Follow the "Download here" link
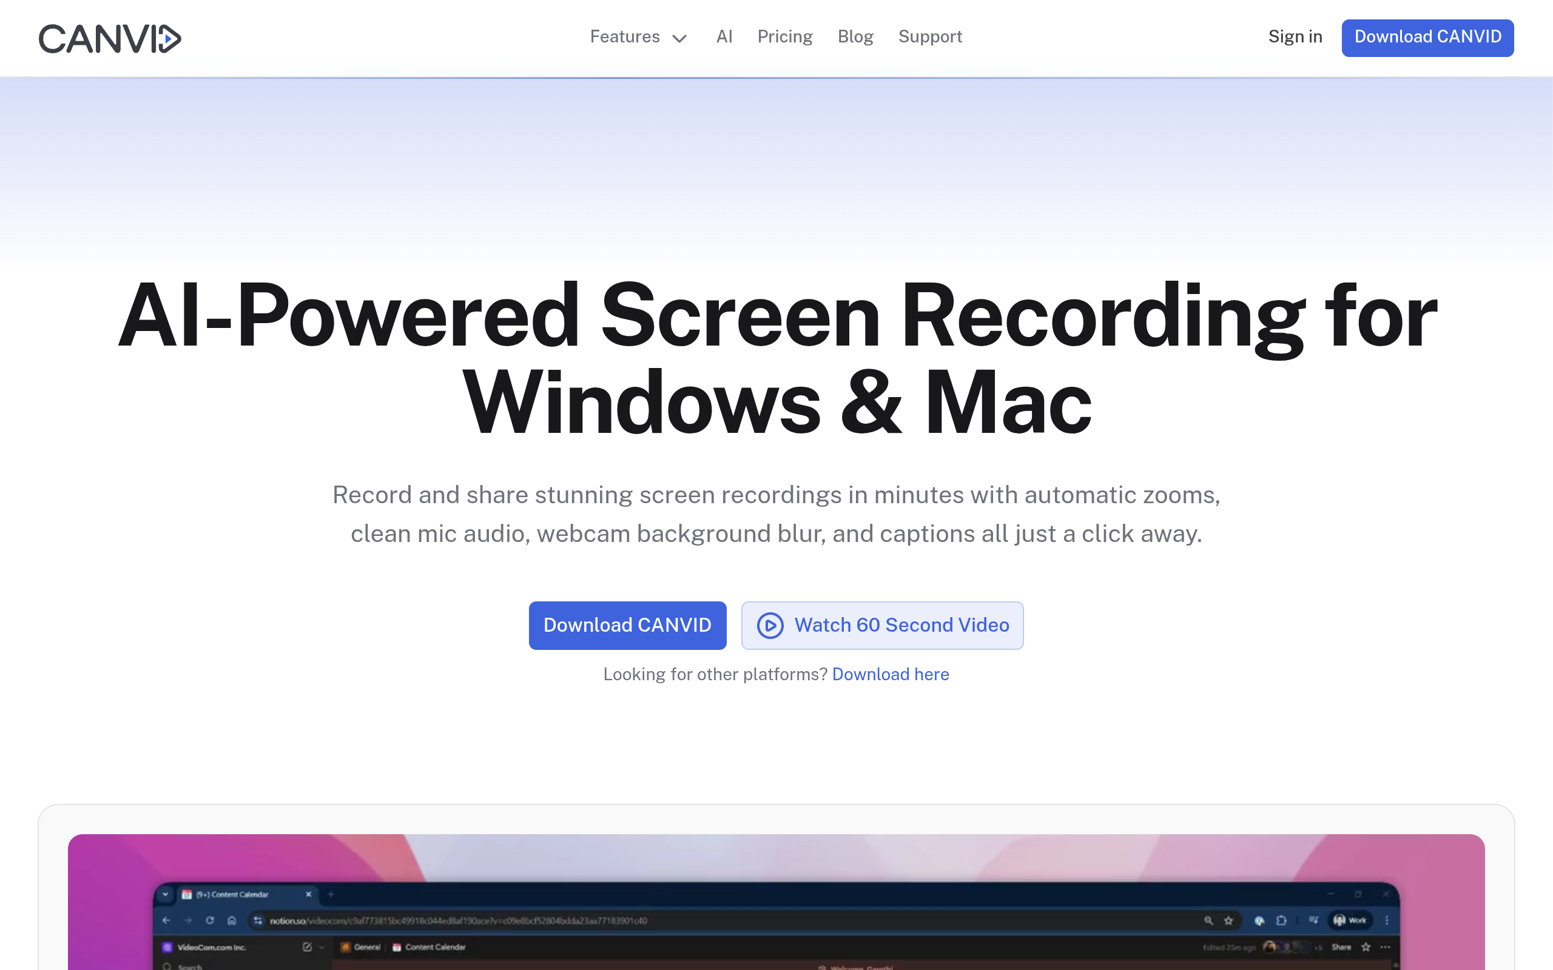This screenshot has height=970, width=1553. point(890,674)
